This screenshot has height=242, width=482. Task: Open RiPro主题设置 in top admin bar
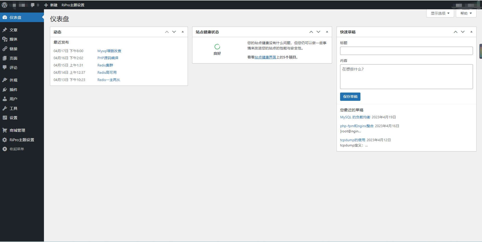(73, 5)
